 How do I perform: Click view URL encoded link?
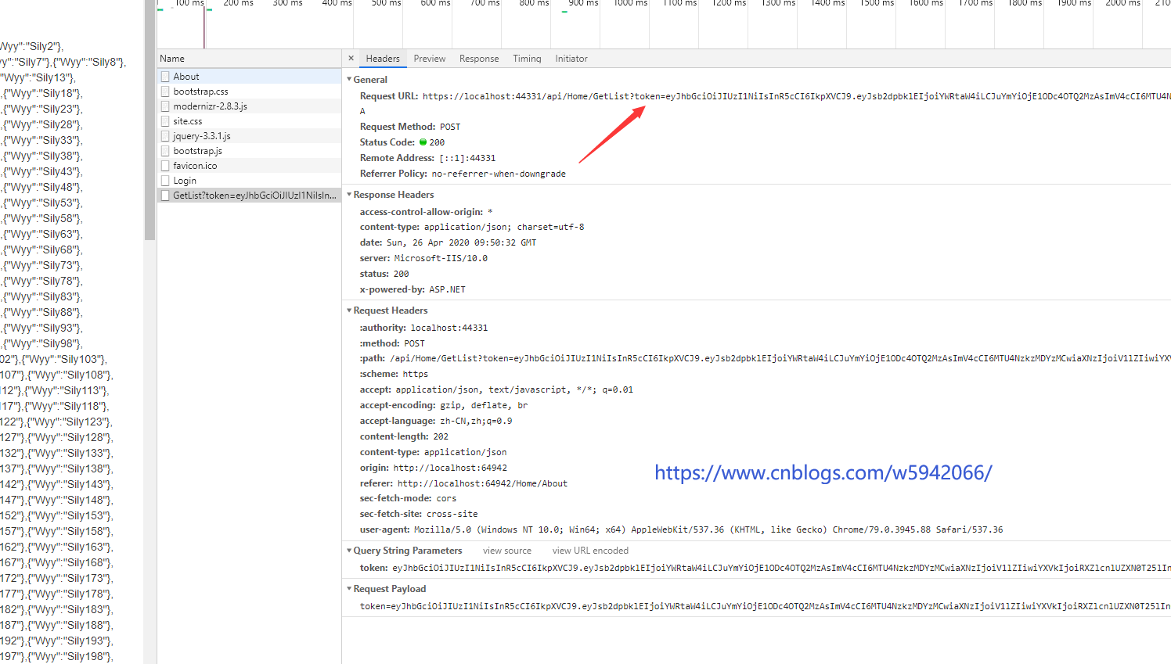point(590,551)
